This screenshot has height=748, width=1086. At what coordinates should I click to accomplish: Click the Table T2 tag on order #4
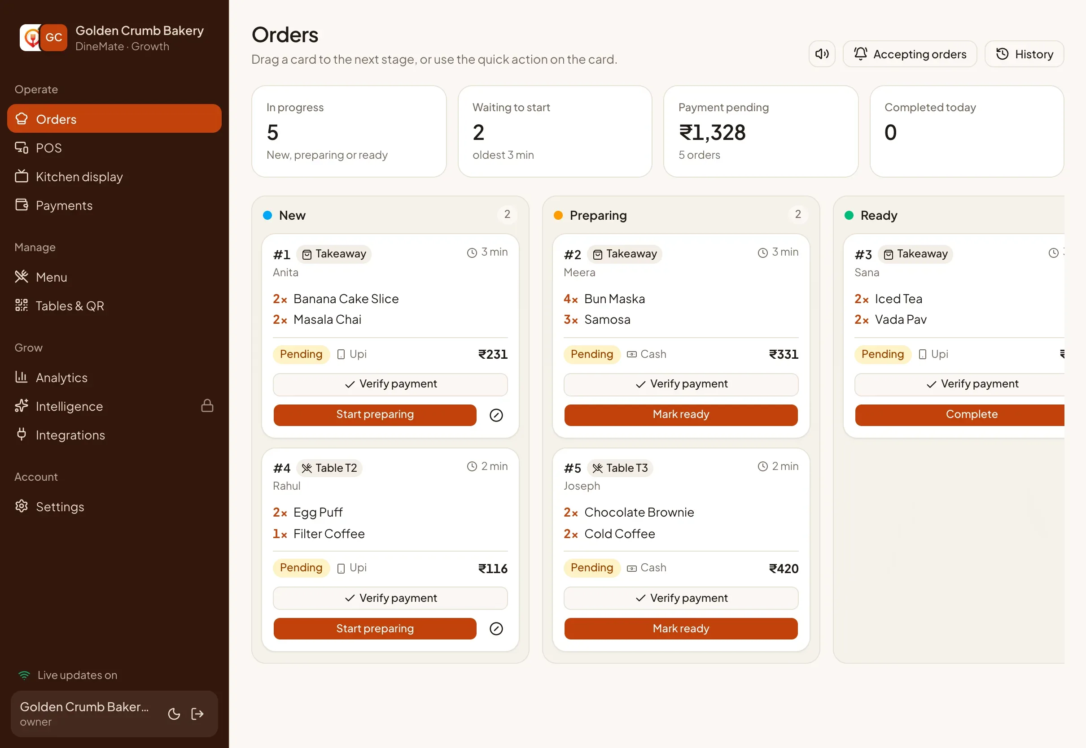click(329, 468)
